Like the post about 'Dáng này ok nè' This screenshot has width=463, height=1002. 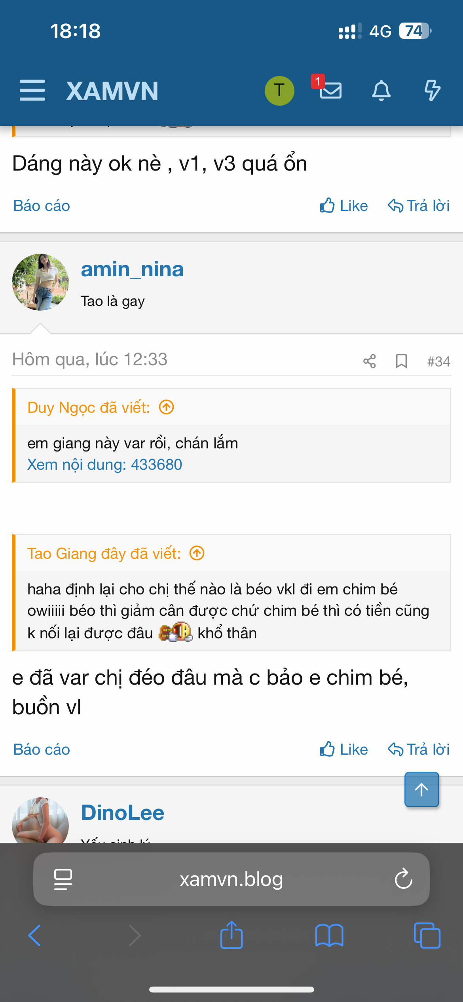pos(344,206)
